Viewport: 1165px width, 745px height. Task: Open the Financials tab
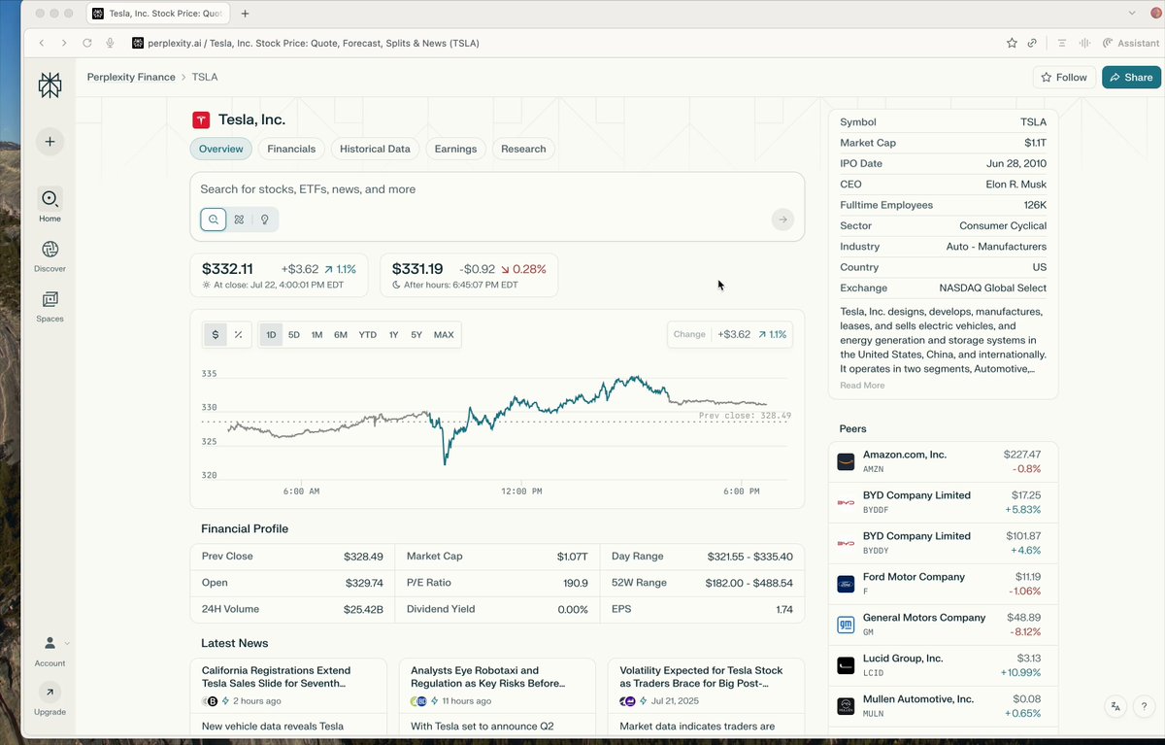point(291,149)
